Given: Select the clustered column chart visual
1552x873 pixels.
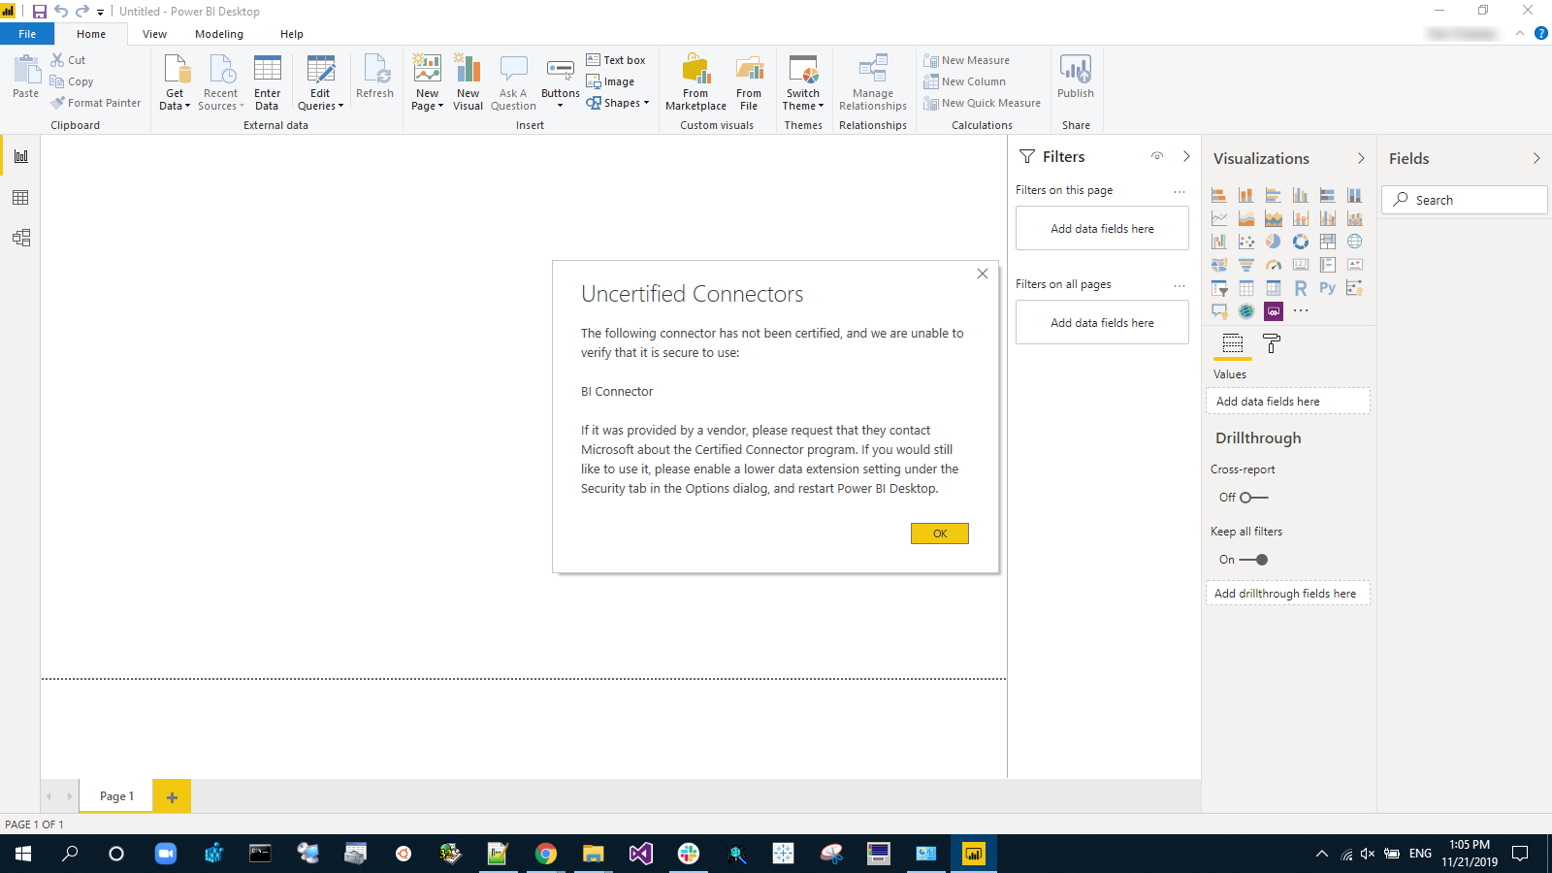Looking at the screenshot, I should (x=1301, y=195).
